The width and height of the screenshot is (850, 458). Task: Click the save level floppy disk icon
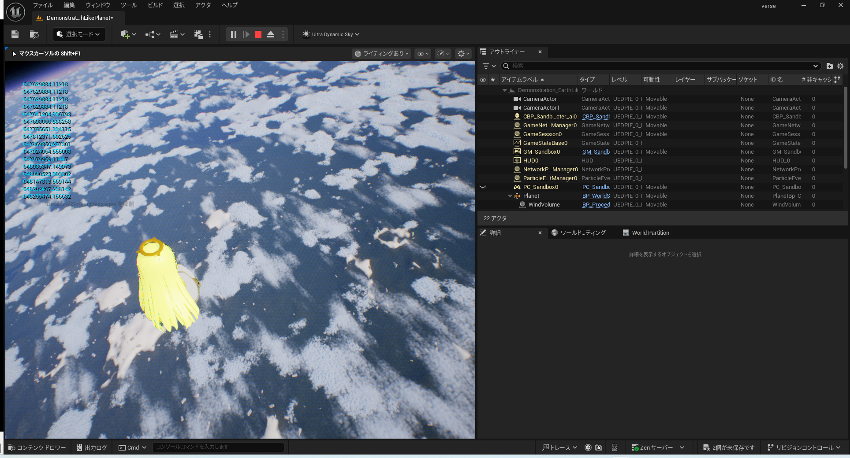click(x=15, y=34)
